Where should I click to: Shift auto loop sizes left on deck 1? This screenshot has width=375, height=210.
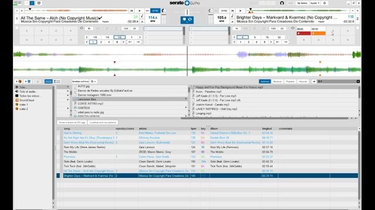[87, 37]
